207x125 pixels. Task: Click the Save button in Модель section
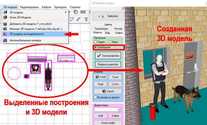click(115, 77)
